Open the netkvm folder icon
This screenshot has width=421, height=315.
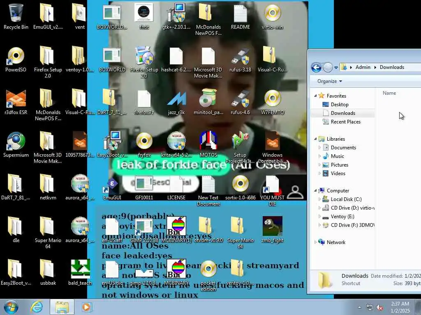[x=48, y=187]
